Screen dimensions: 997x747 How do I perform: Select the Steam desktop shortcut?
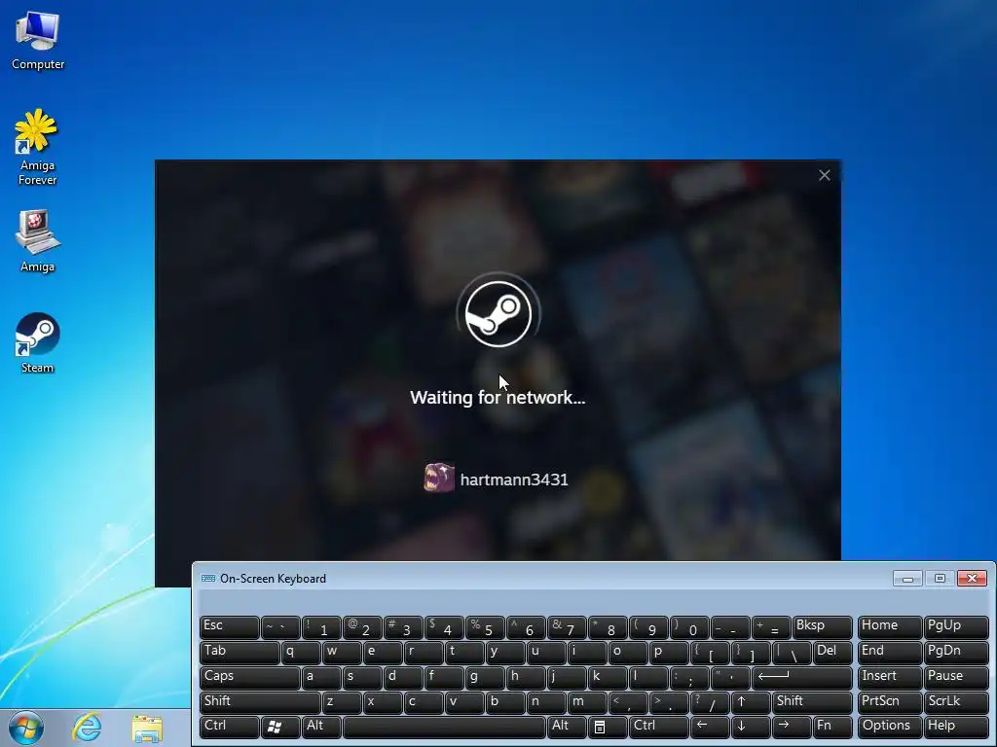(x=38, y=342)
